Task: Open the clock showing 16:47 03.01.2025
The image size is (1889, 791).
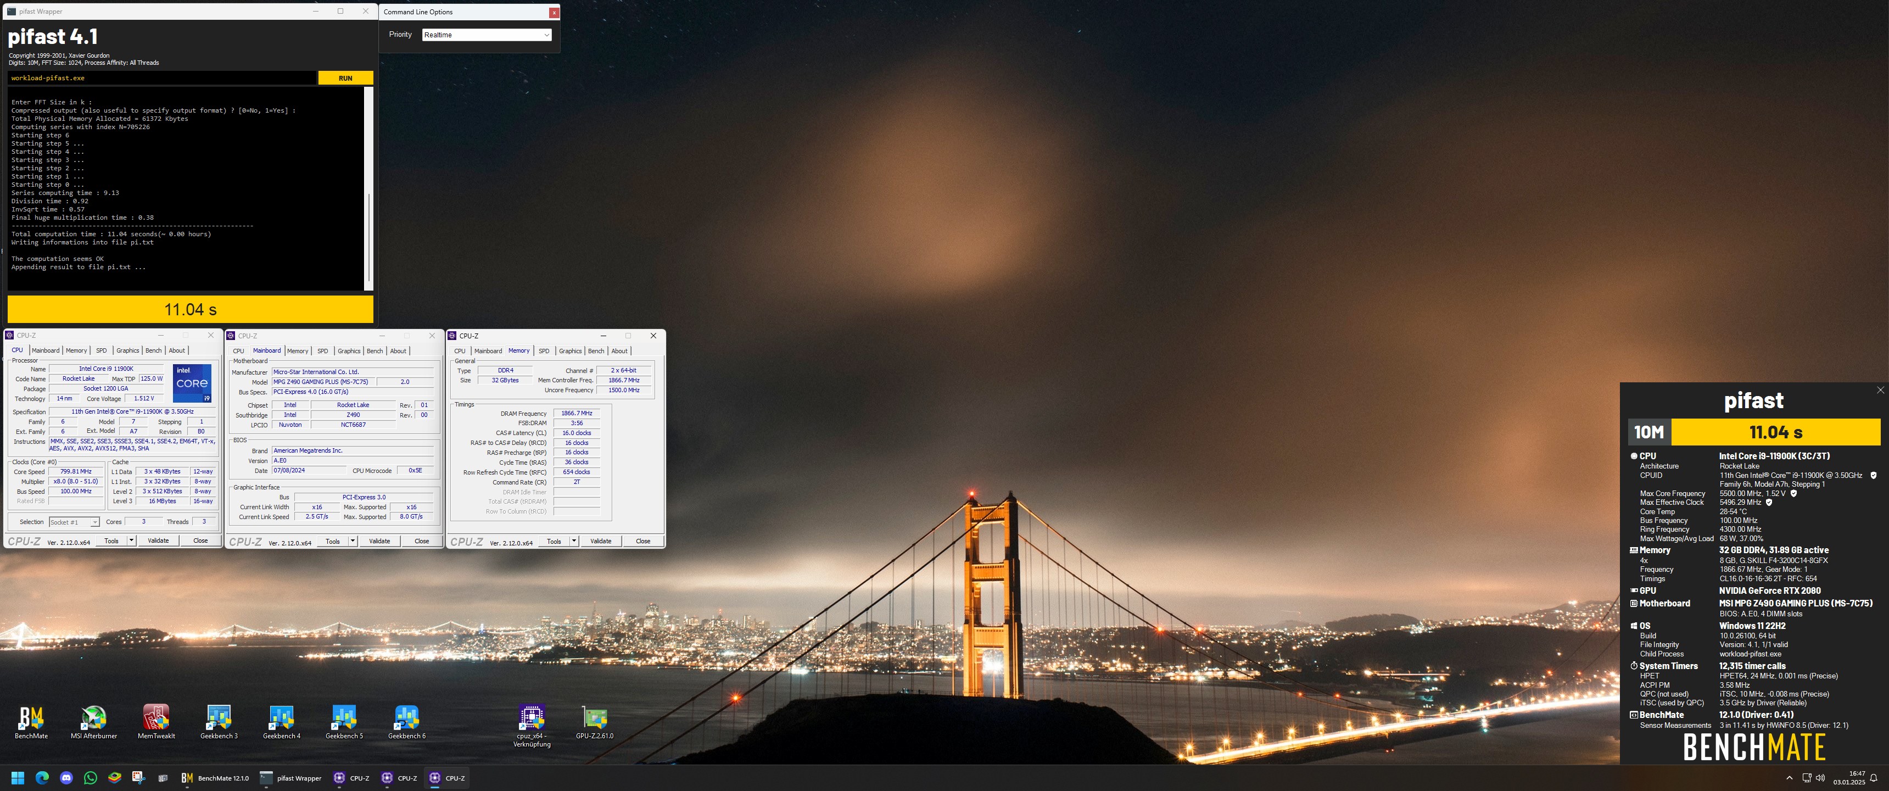Action: (x=1849, y=778)
